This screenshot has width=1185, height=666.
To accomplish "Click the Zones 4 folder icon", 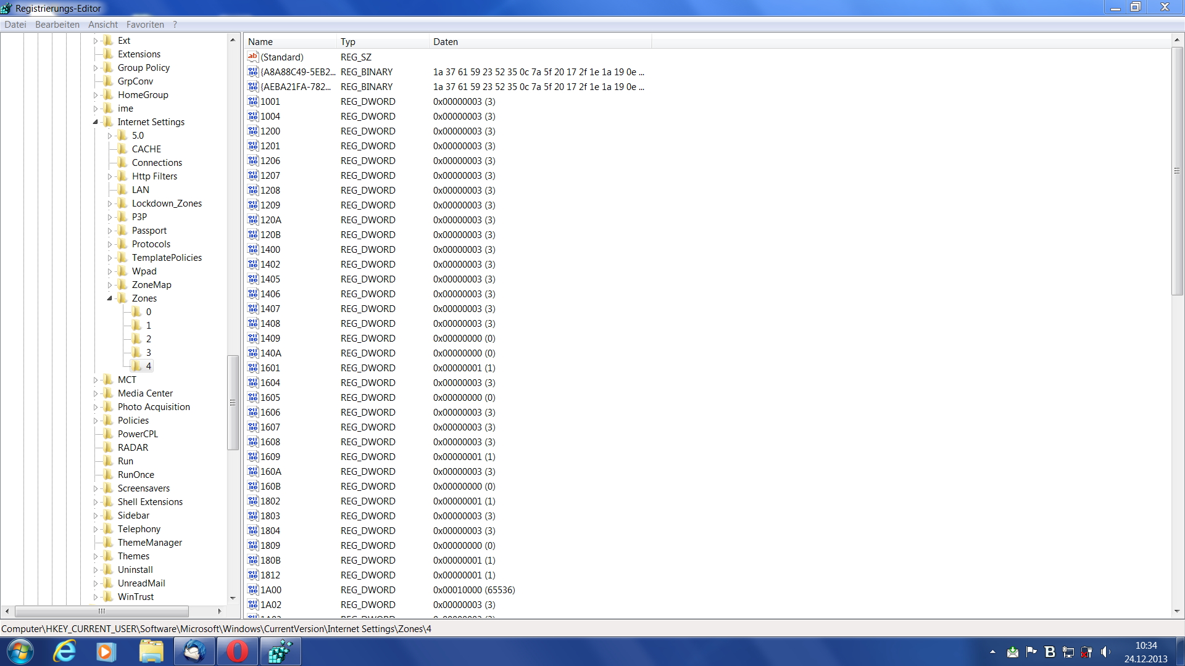I will 137,366.
